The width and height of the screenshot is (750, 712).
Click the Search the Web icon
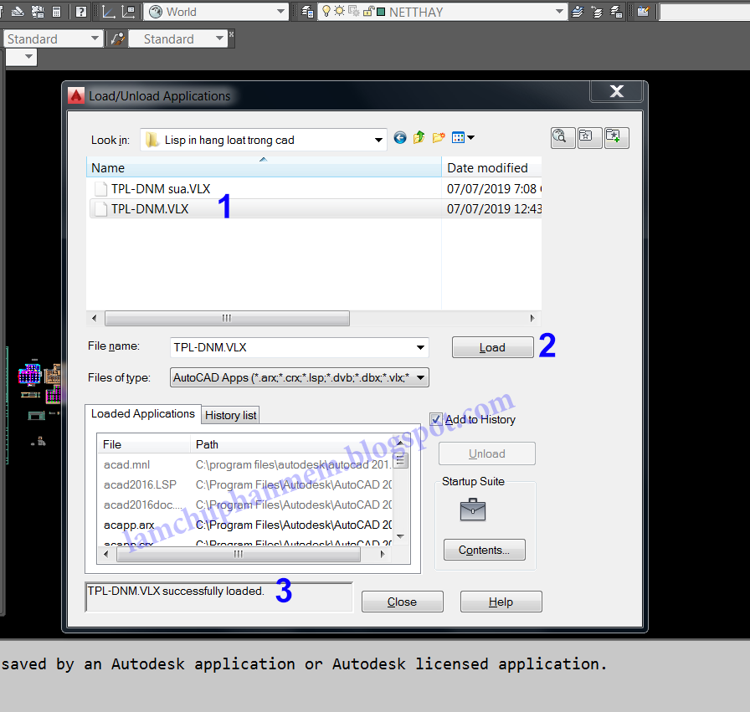562,138
